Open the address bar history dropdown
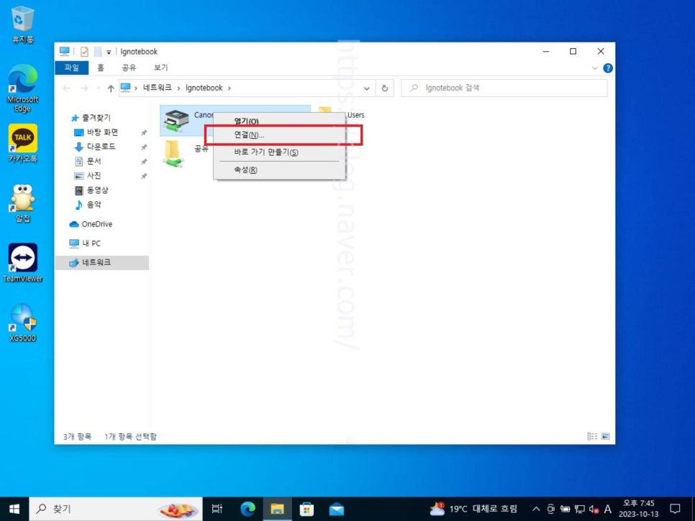 (366, 88)
